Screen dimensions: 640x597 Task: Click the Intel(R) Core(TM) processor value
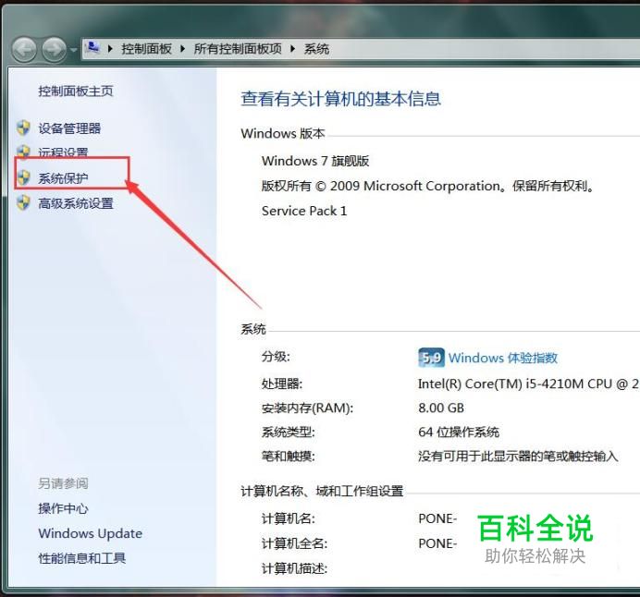(x=529, y=384)
